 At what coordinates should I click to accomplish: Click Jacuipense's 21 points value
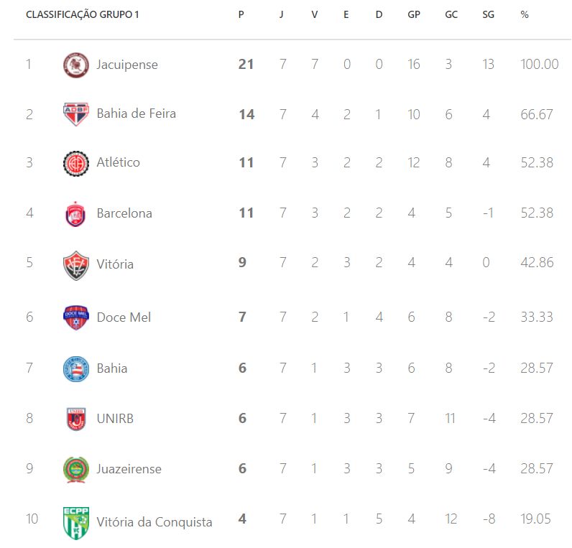tap(246, 65)
